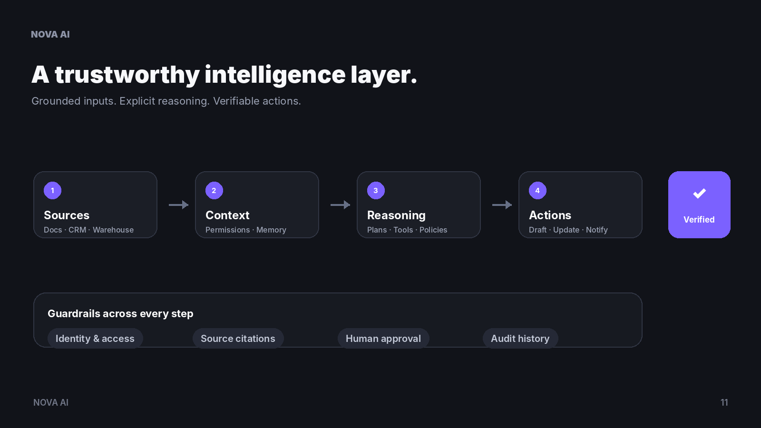Click the number 4 badge on Actions
Image resolution: width=761 pixels, height=428 pixels.
click(537, 191)
